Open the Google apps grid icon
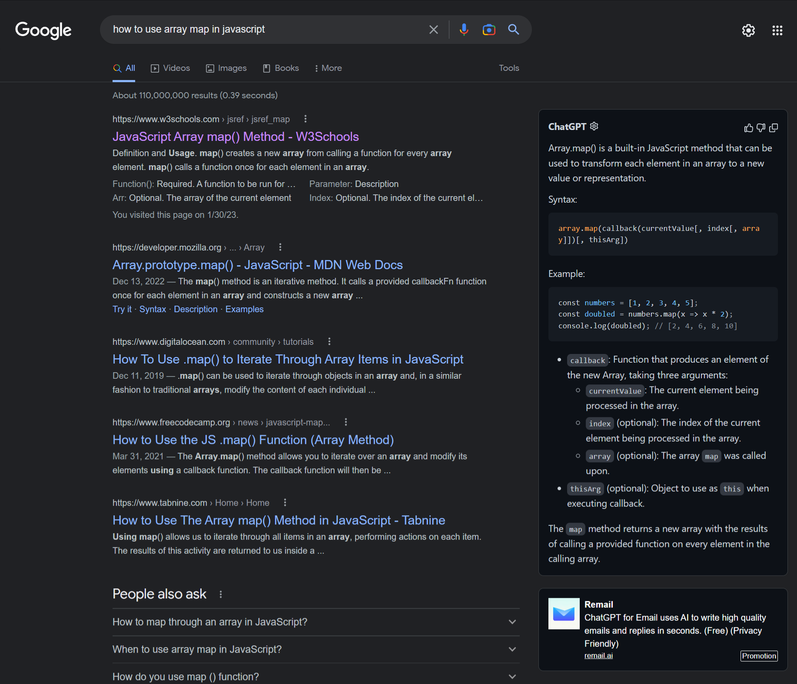This screenshot has width=797, height=684. coord(777,30)
